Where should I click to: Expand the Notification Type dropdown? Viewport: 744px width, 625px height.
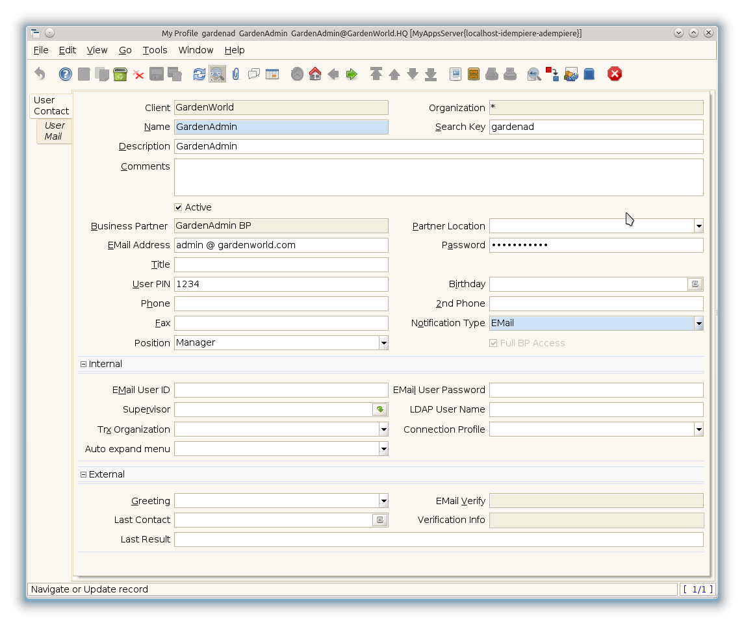coord(699,324)
